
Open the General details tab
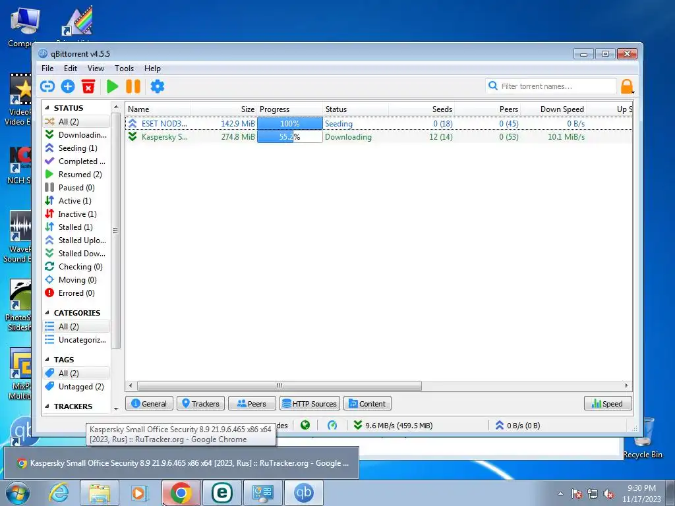[149, 404]
